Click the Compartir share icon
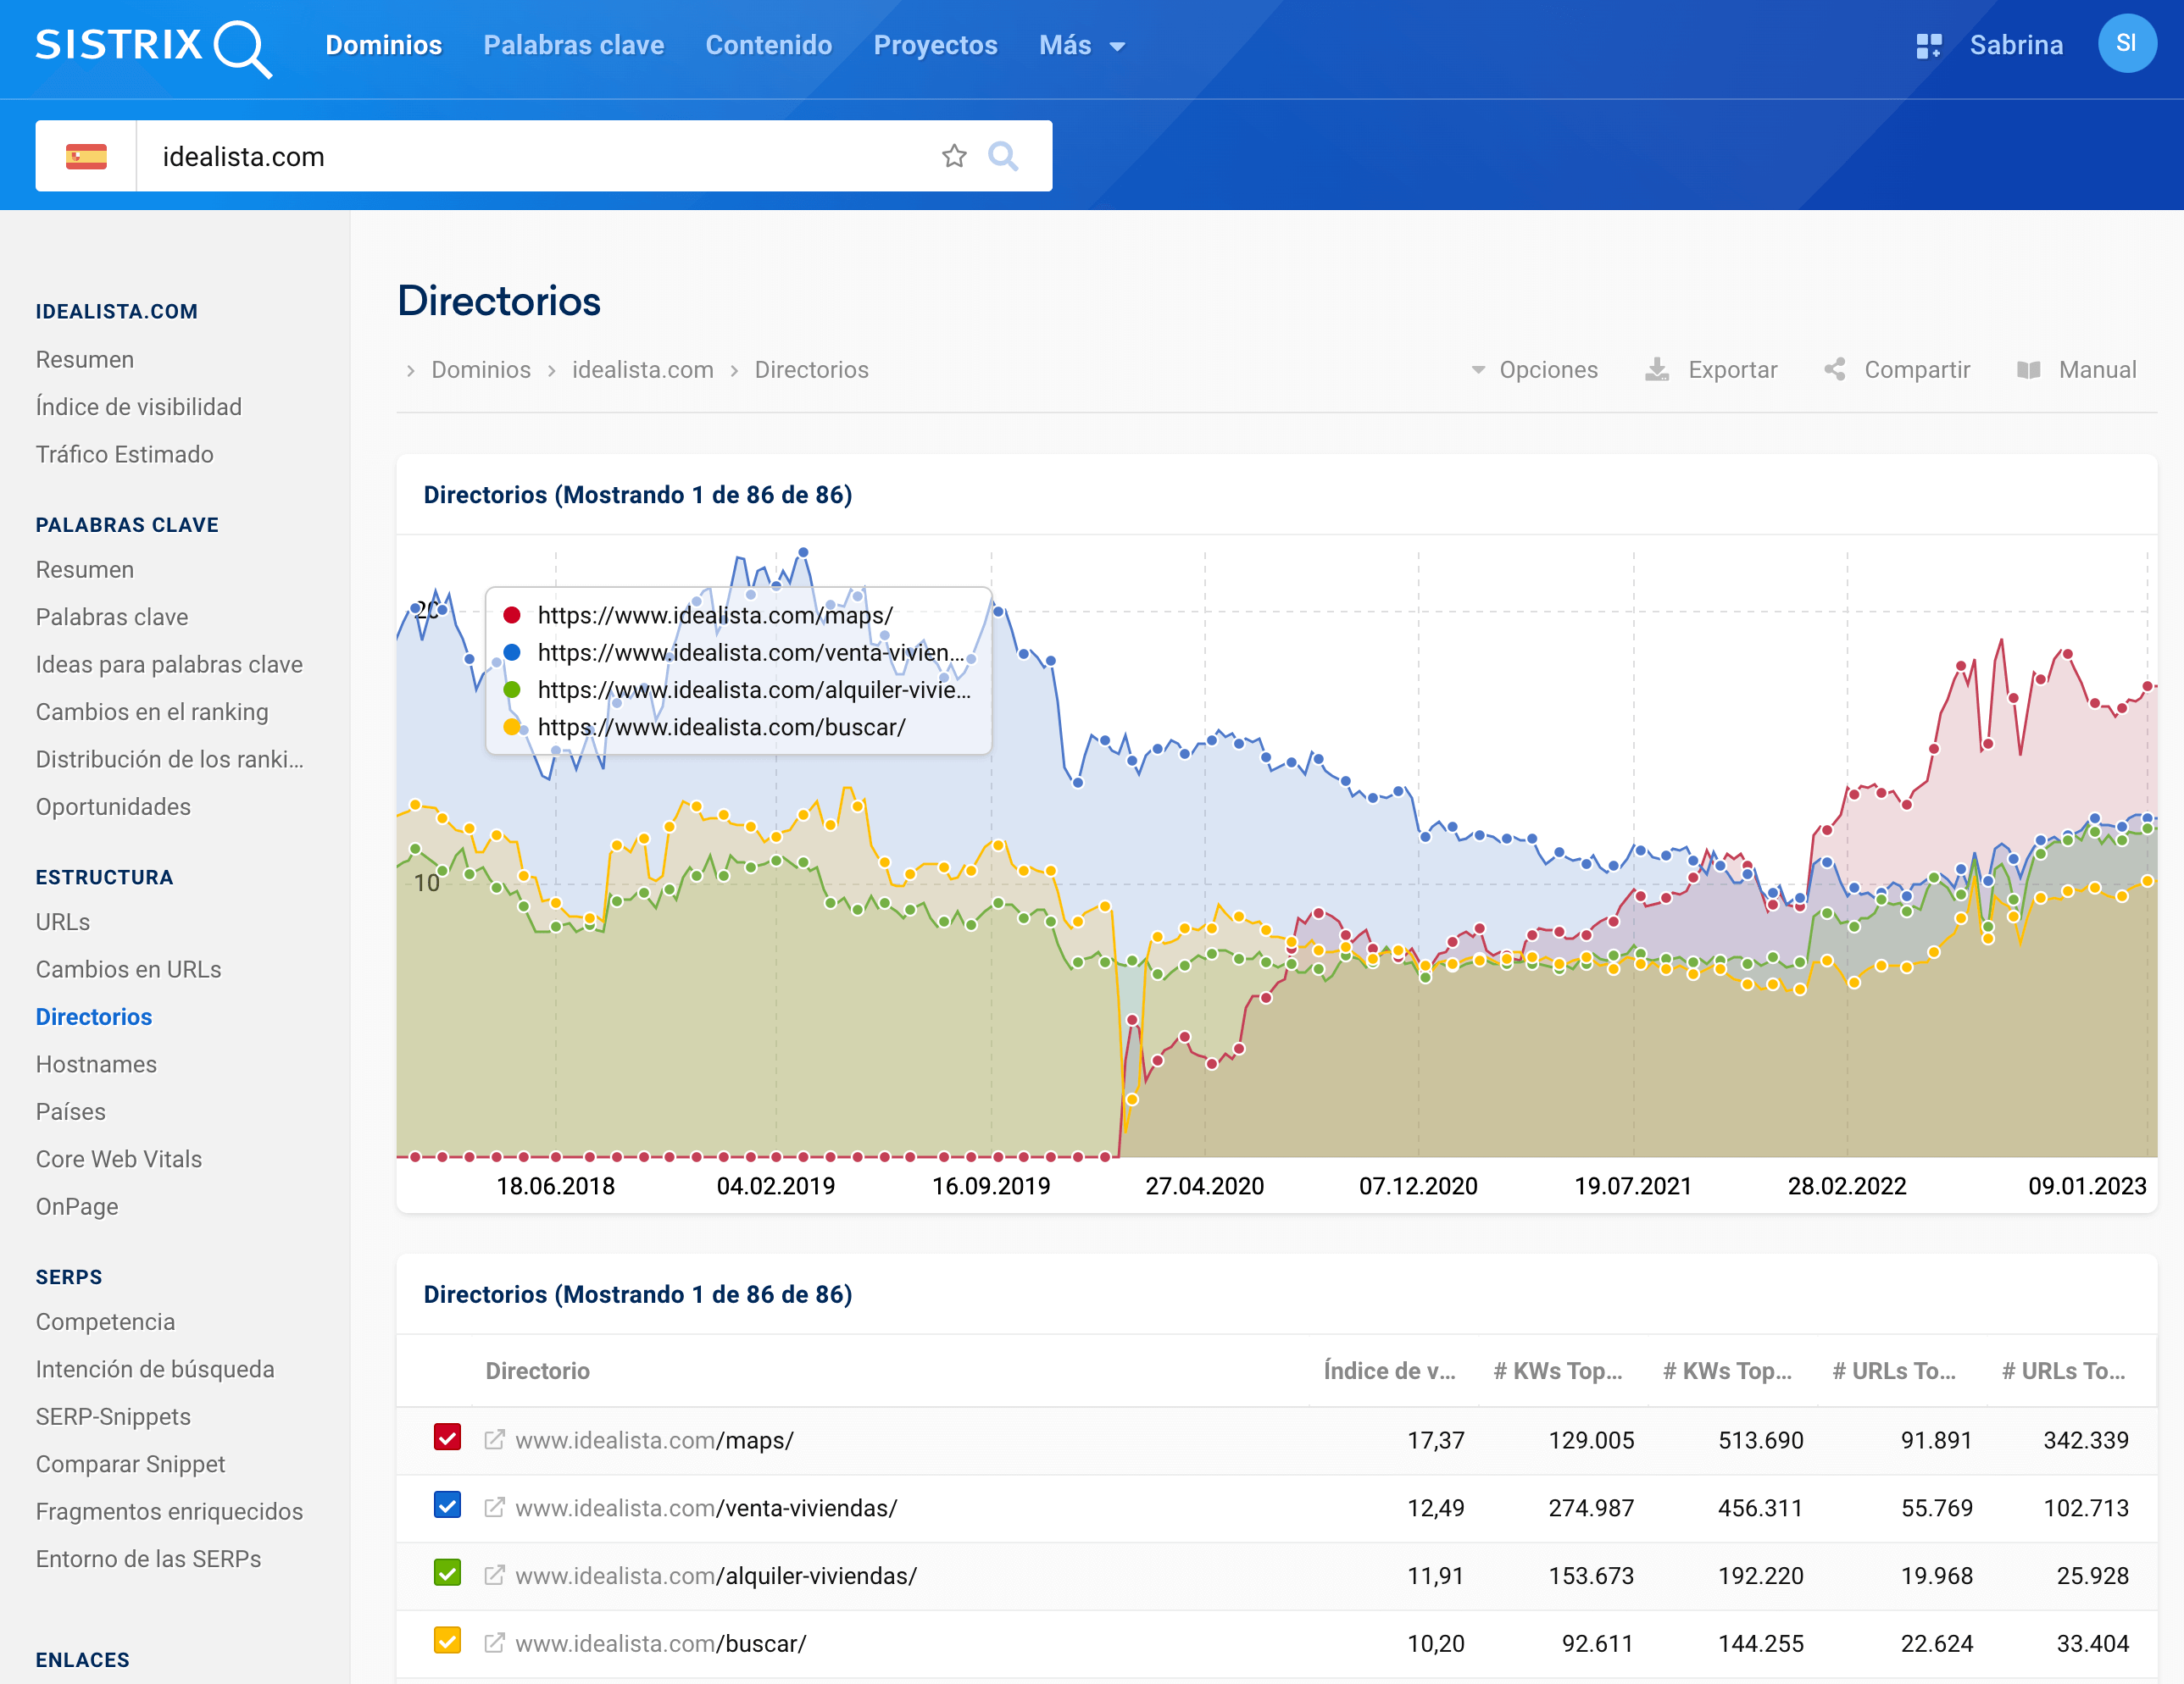The width and height of the screenshot is (2184, 1684). tap(1835, 370)
